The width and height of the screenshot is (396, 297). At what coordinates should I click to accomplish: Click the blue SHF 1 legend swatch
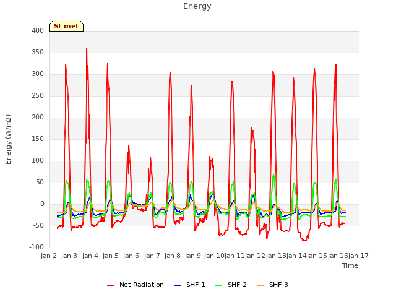pyautogui.click(x=178, y=286)
